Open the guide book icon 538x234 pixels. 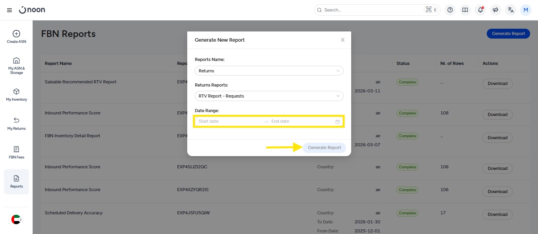[465, 10]
